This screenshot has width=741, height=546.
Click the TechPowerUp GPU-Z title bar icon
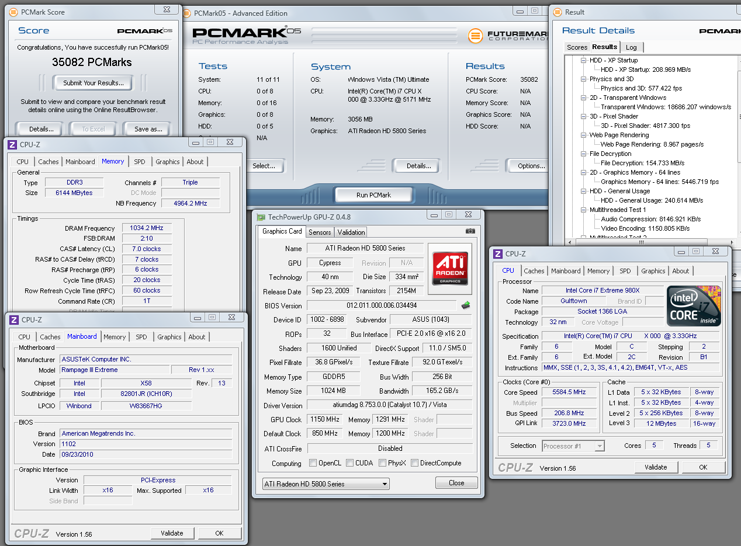click(261, 217)
